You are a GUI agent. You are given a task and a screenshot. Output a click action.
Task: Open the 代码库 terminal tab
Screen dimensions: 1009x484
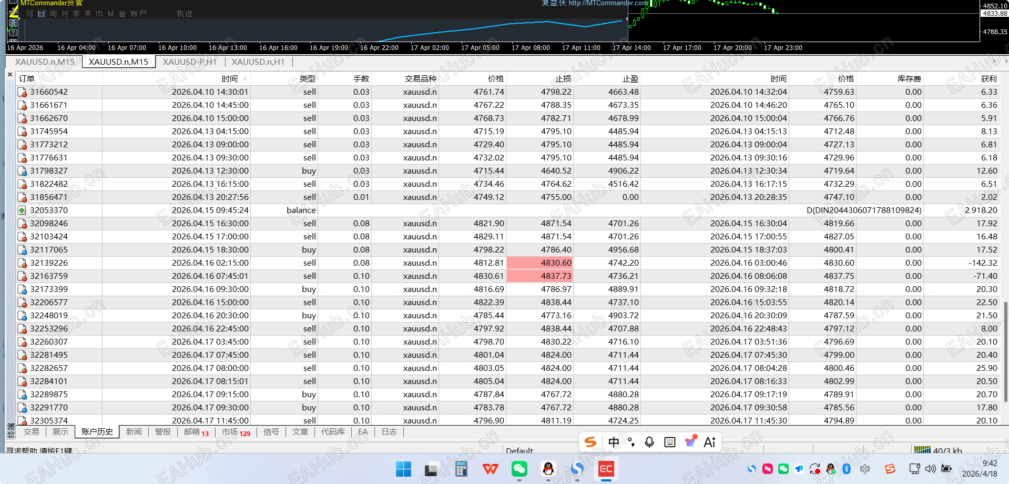[x=333, y=432]
